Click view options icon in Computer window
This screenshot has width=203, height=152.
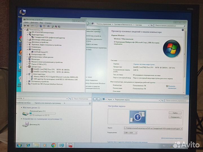pos(90,103)
